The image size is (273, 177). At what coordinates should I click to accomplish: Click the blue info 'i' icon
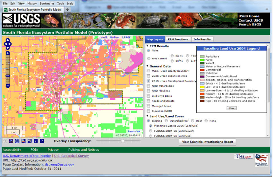point(36,141)
